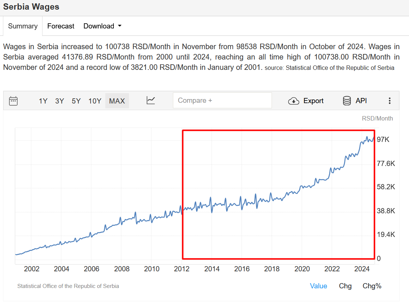Select the 10Y time range
This screenshot has height=302, width=409.
(95, 101)
